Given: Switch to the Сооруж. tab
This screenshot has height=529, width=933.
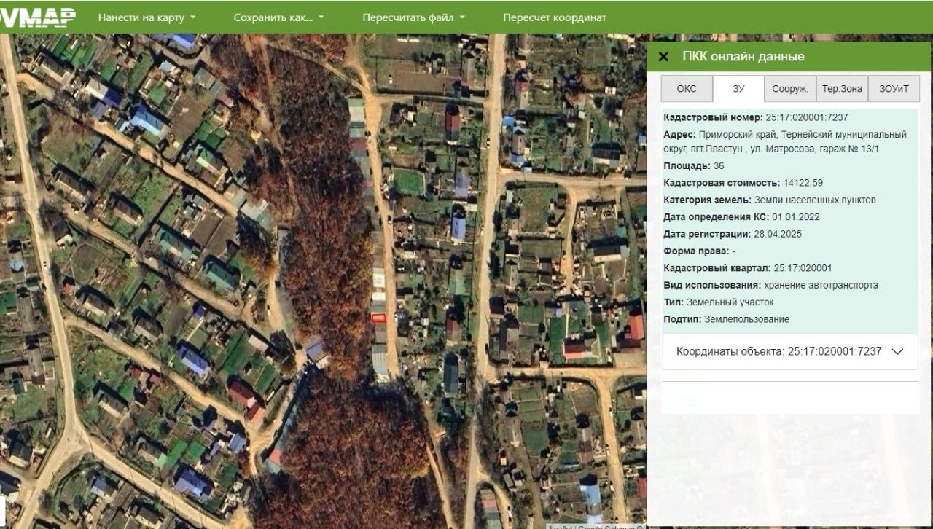Looking at the screenshot, I should click(x=790, y=89).
